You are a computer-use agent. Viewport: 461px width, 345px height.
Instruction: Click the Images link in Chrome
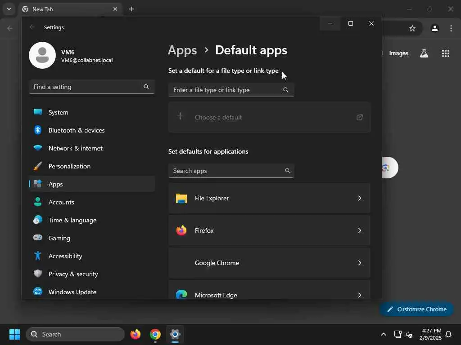click(399, 53)
